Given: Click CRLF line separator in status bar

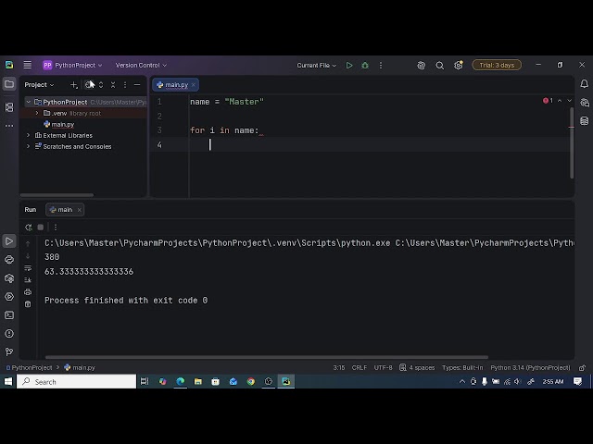Looking at the screenshot, I should point(359,367).
